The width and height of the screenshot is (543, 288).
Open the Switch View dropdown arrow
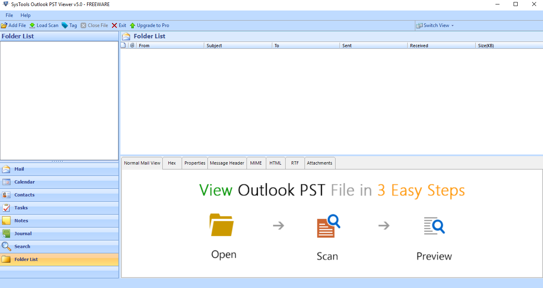452,25
